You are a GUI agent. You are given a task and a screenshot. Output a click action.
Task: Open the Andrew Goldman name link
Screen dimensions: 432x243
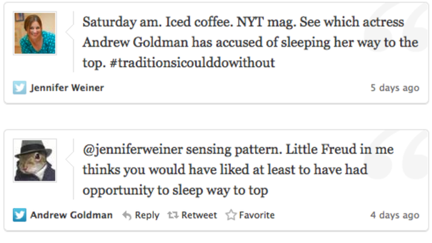click(x=72, y=215)
